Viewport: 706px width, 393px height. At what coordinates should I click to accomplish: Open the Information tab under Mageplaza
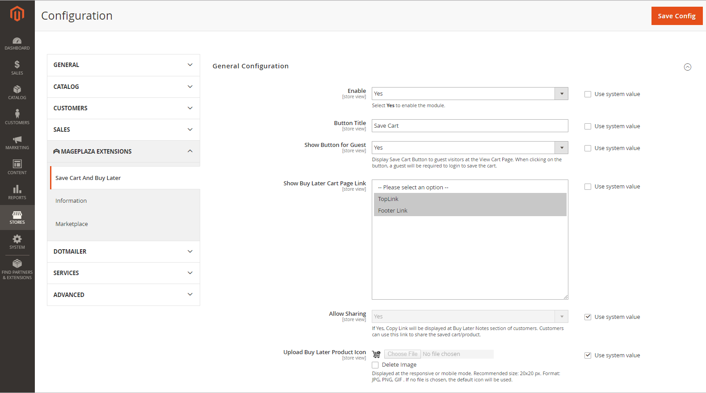[x=71, y=201]
